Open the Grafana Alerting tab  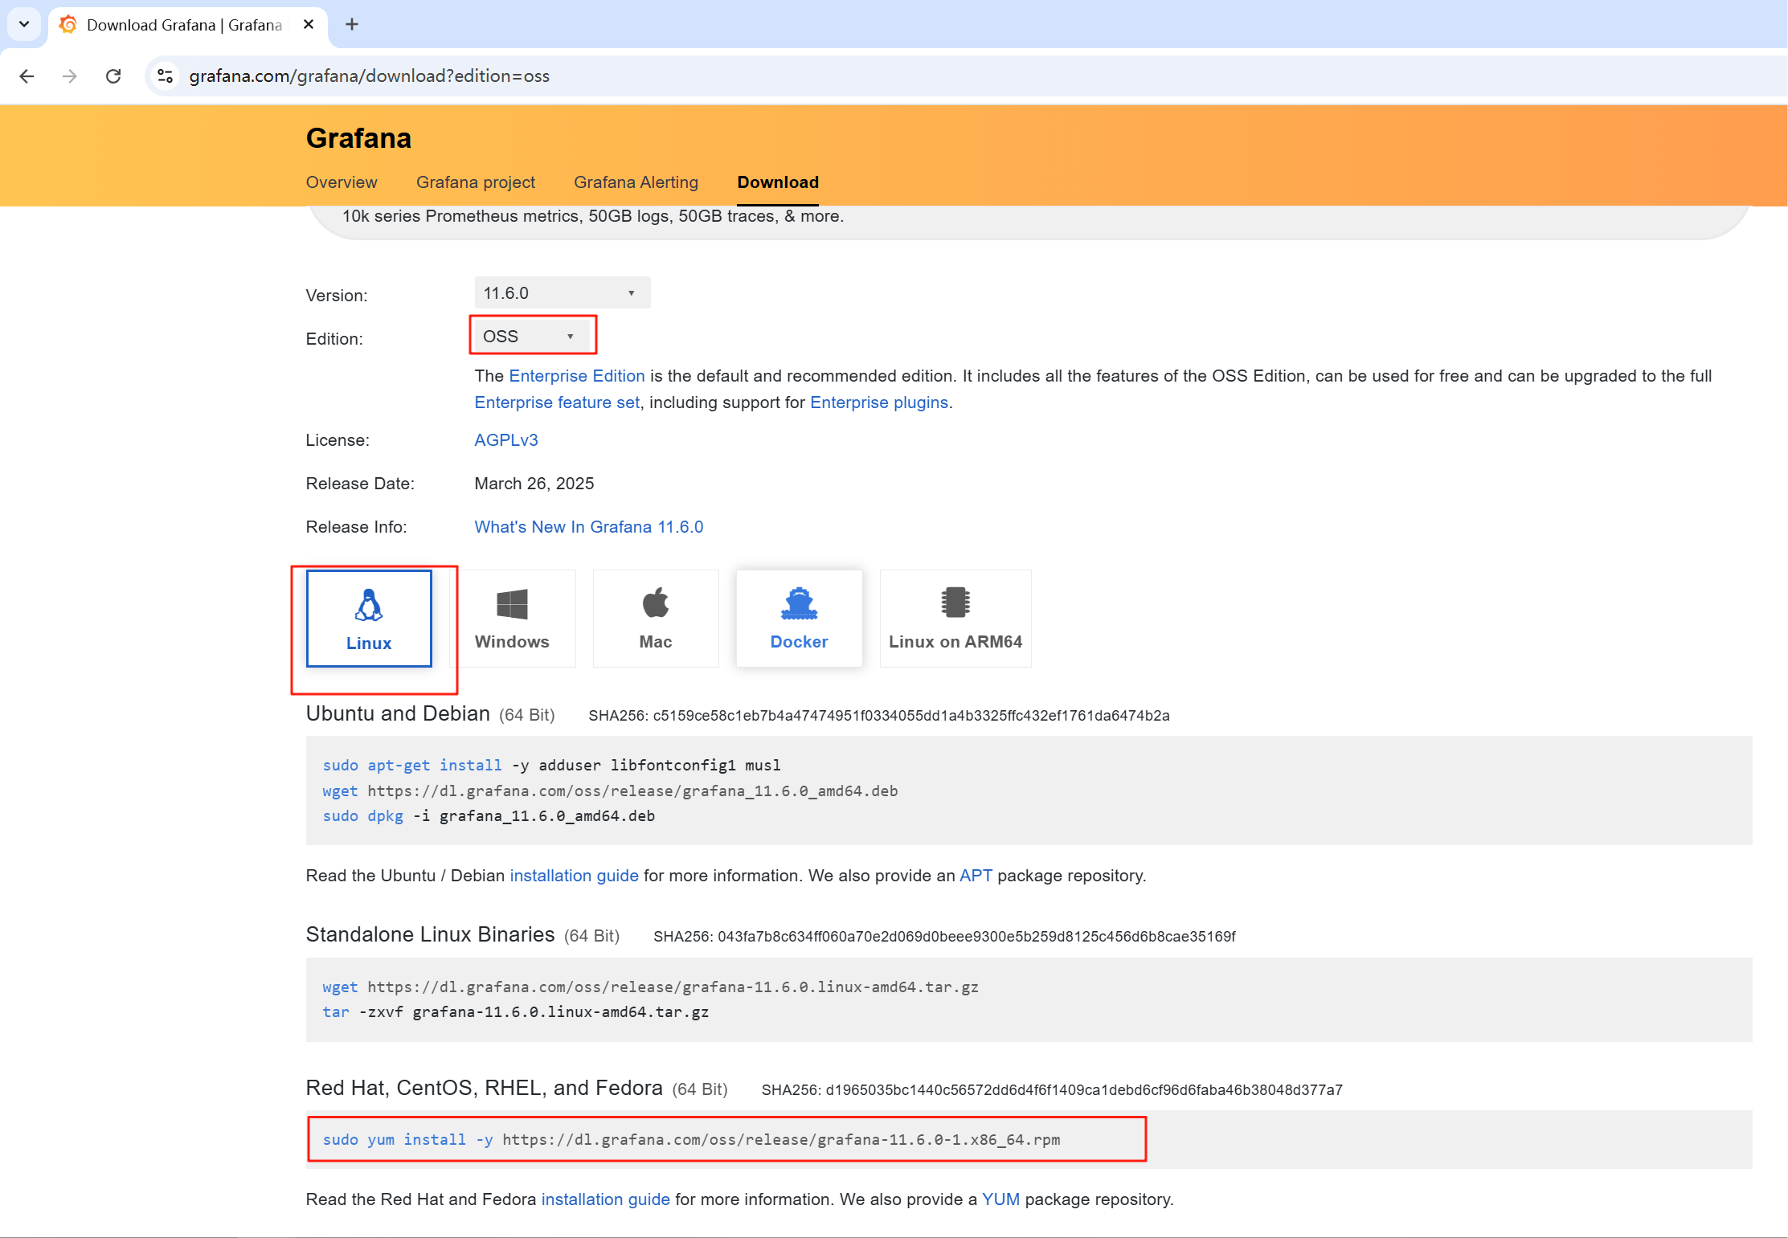pyautogui.click(x=636, y=182)
